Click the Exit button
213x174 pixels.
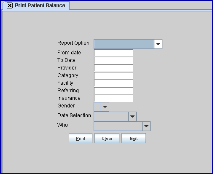coord(134,138)
